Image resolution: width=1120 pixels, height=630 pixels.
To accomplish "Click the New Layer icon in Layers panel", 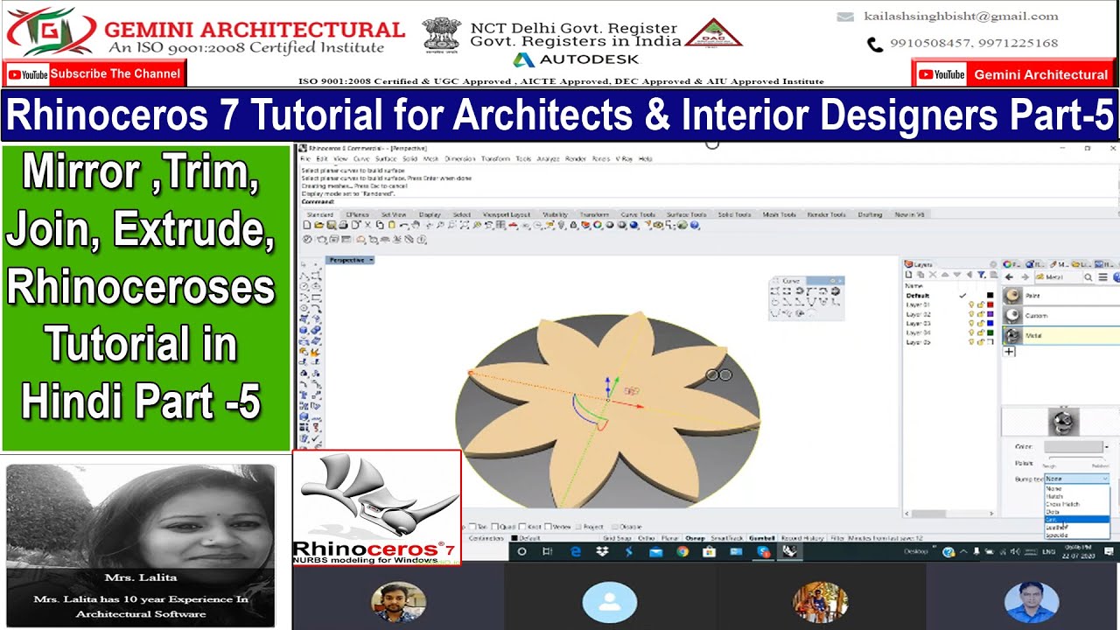I will (908, 275).
